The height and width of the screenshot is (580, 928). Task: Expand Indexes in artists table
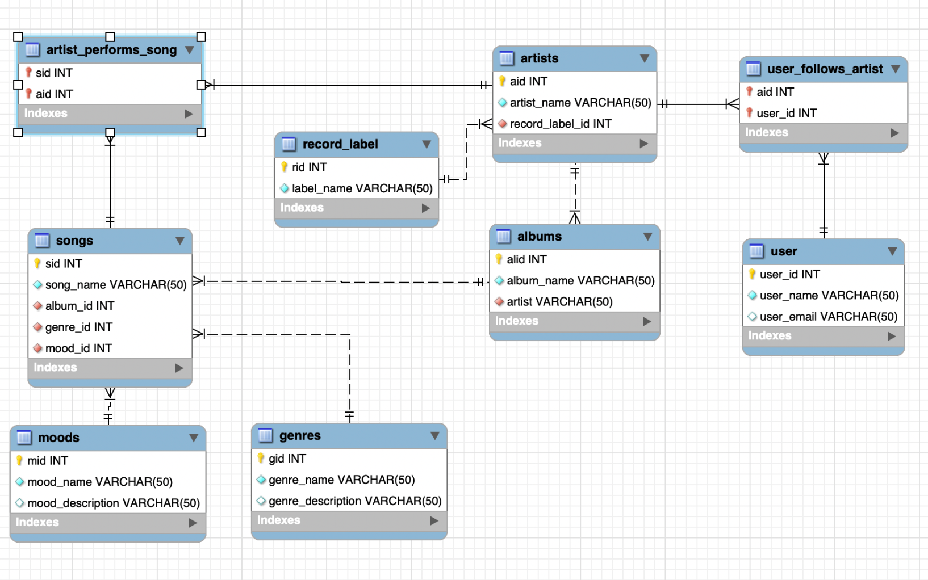[644, 144]
